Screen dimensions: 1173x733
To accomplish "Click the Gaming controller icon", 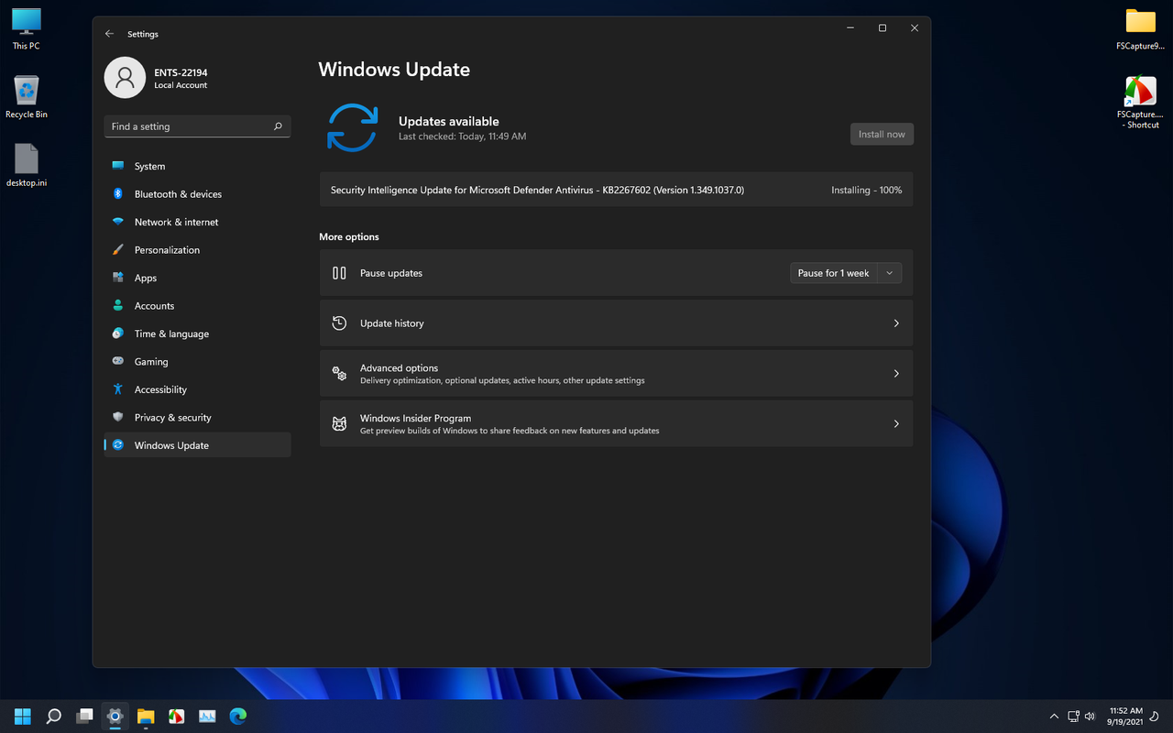I will pyautogui.click(x=117, y=361).
